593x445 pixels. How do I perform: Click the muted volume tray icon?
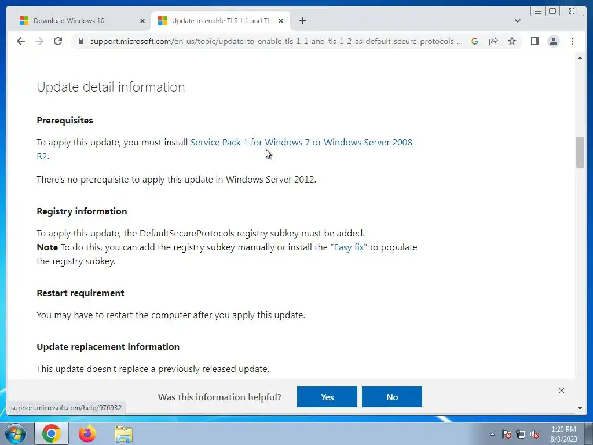pos(535,434)
